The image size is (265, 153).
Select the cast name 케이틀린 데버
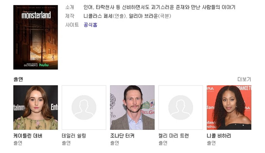(28, 136)
